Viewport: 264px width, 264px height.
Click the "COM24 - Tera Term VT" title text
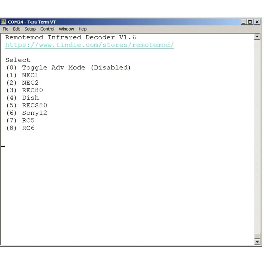(x=32, y=22)
